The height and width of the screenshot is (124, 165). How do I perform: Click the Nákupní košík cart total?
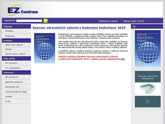pos(134,21)
